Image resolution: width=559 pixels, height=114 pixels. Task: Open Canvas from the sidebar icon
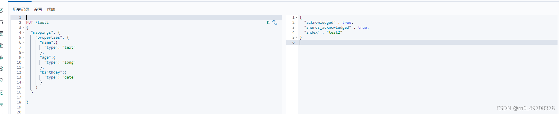coord(1,45)
